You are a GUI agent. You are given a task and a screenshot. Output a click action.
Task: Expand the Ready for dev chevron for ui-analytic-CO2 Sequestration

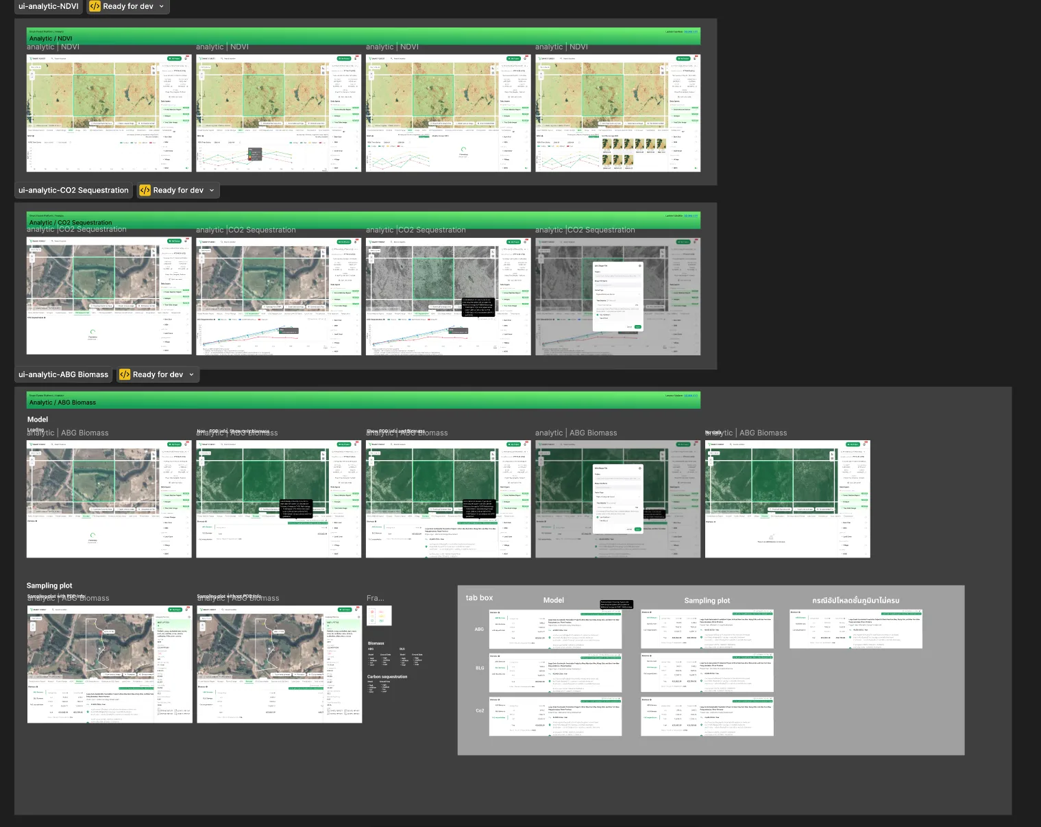point(212,190)
